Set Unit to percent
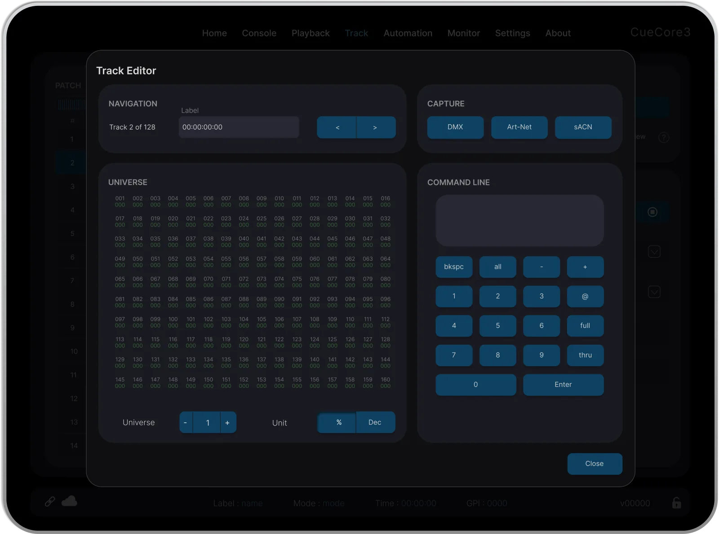Image resolution: width=719 pixels, height=534 pixels. pyautogui.click(x=337, y=422)
